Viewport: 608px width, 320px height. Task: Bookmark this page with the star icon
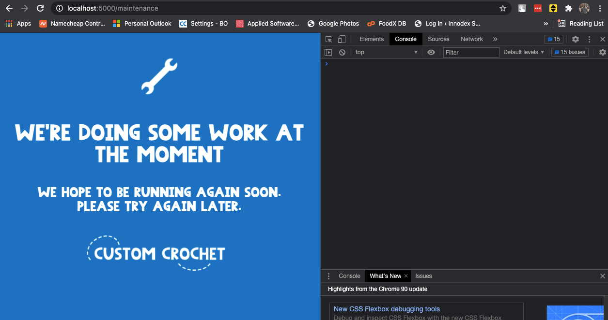(x=503, y=8)
